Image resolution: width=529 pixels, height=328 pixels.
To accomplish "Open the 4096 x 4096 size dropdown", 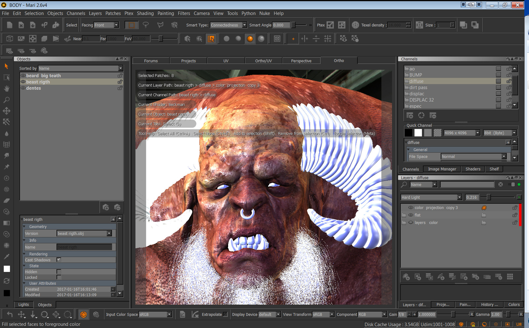I will tap(462, 133).
